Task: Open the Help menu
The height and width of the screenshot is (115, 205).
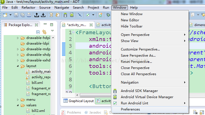Action: [134, 8]
